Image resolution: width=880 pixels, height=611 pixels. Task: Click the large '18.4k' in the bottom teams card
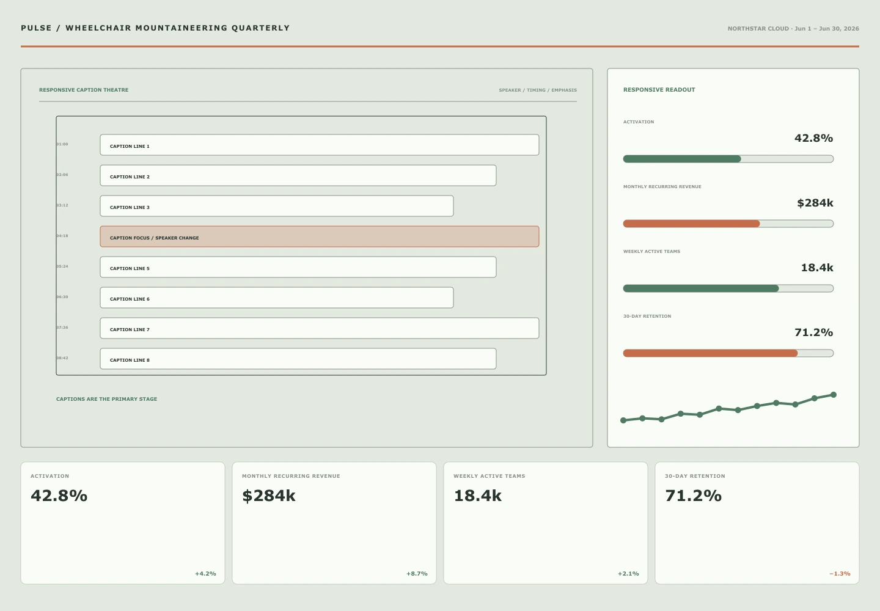tap(478, 496)
